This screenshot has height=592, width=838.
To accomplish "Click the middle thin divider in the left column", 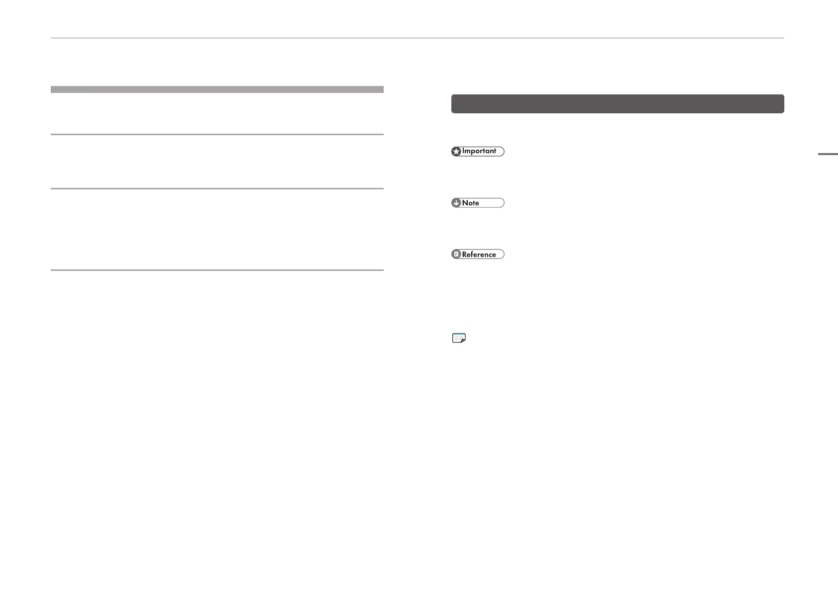I will point(217,188).
